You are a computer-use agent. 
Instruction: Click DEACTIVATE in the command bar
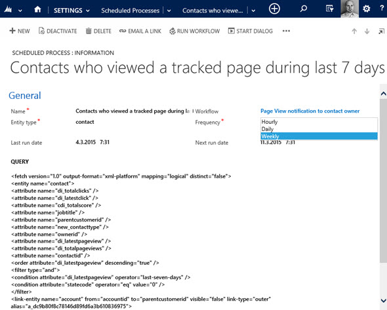coord(58,31)
